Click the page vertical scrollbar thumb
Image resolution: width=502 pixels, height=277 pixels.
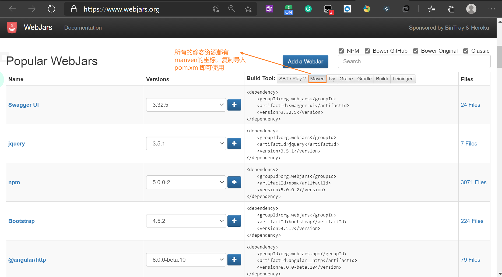pos(500,57)
